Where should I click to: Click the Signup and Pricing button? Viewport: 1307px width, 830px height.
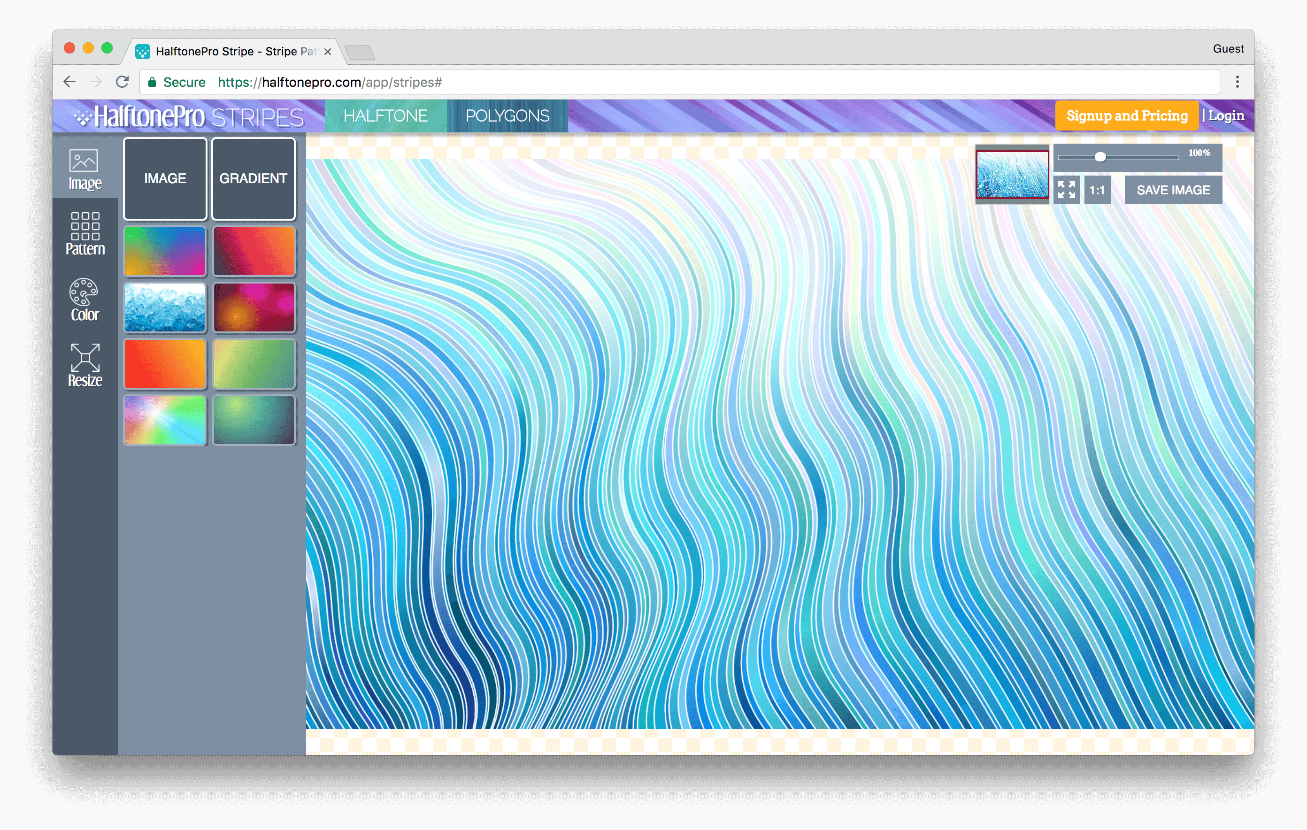click(x=1129, y=115)
